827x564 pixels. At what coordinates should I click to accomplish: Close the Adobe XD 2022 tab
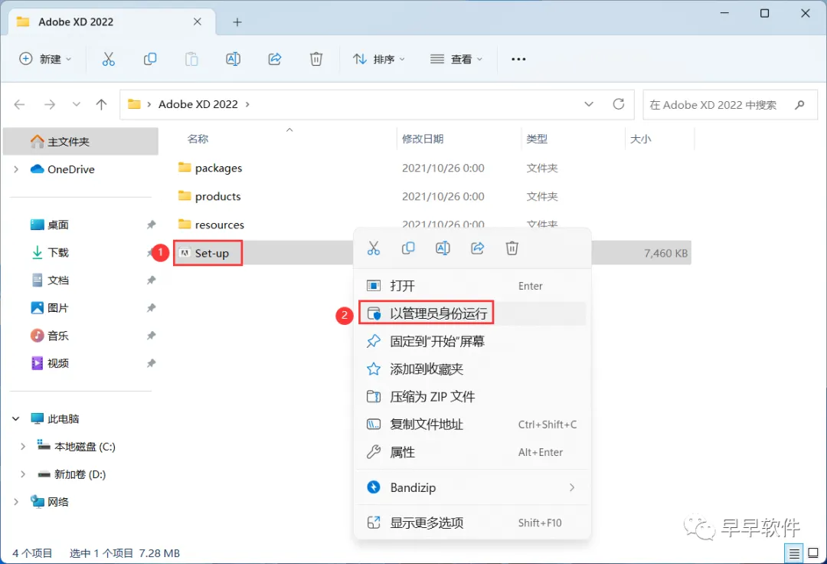[198, 21]
